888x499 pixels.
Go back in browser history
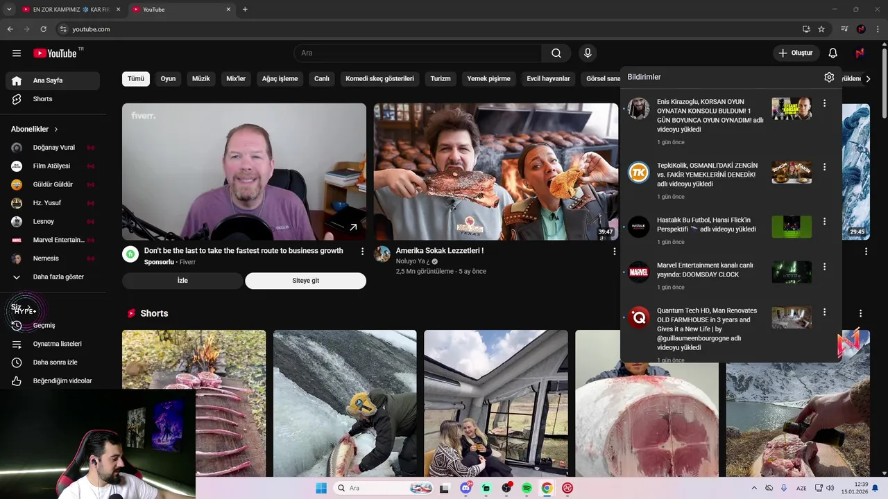pos(10,29)
